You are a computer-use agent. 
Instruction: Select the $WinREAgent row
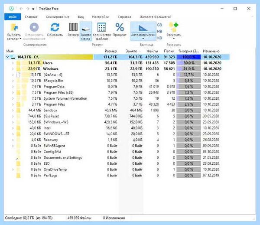(x=116, y=146)
